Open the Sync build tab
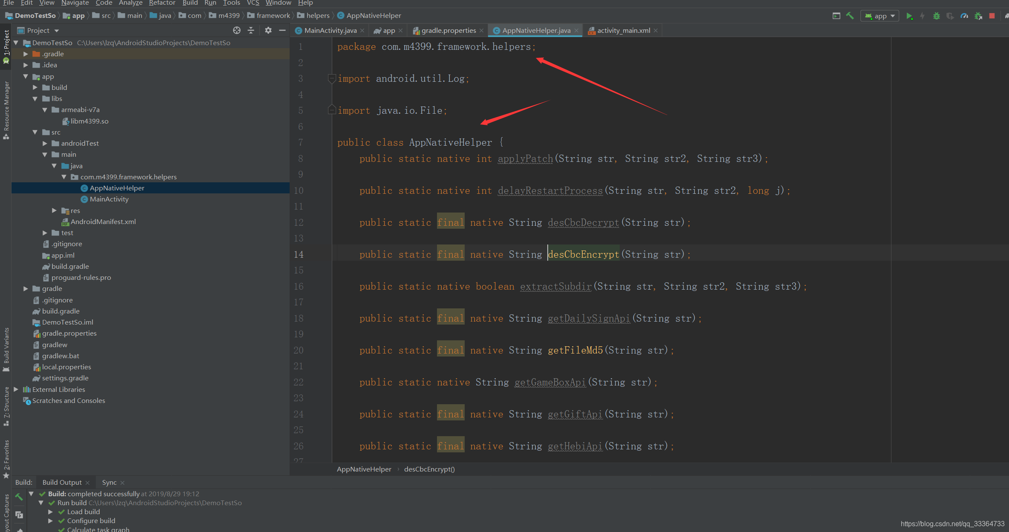Viewport: 1009px width, 532px height. pos(109,483)
